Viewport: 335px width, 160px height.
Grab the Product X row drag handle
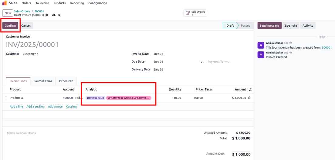[6, 98]
